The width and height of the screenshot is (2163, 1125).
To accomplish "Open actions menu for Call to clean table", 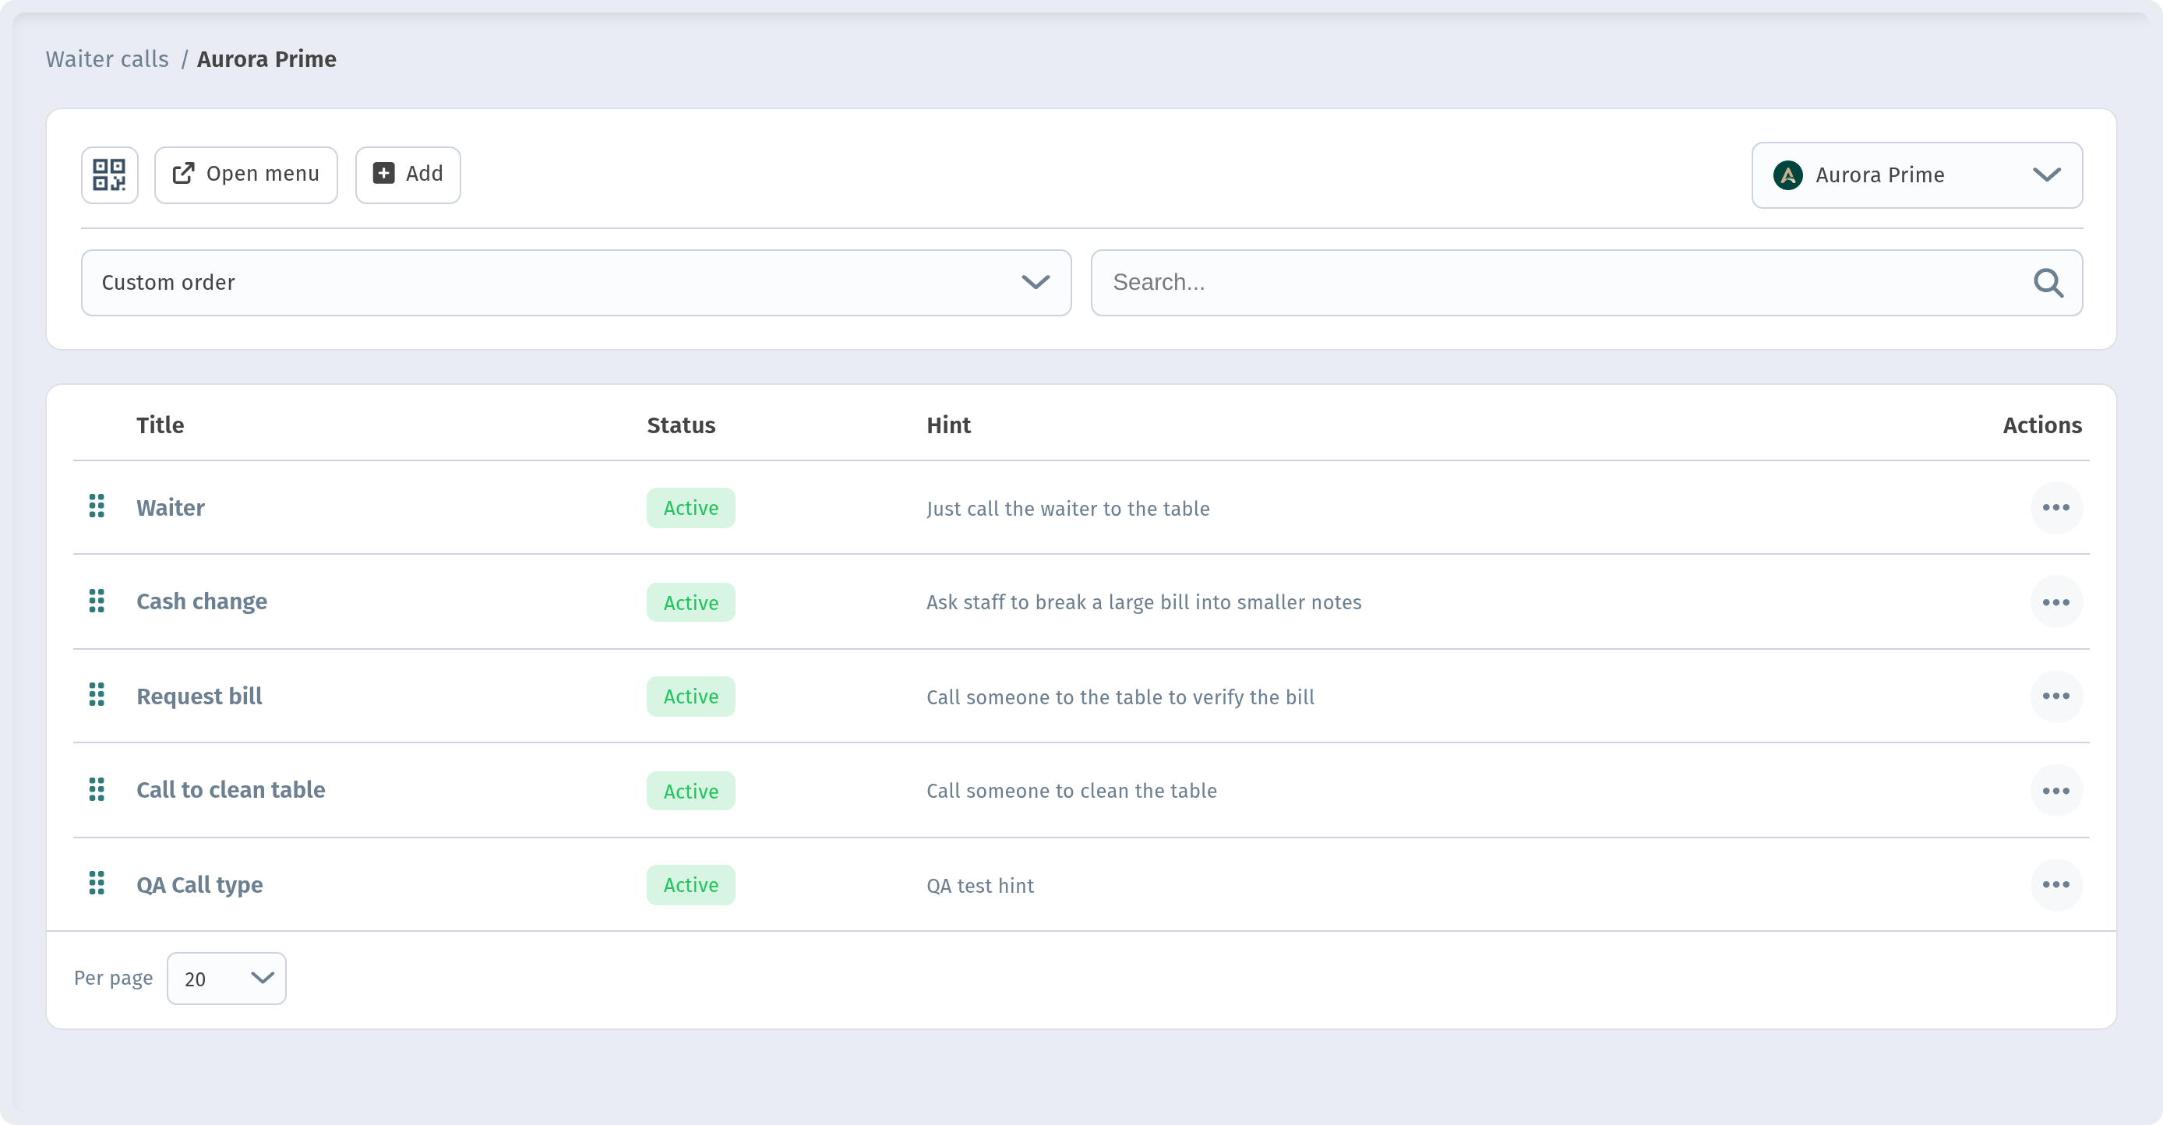I will click(2055, 791).
